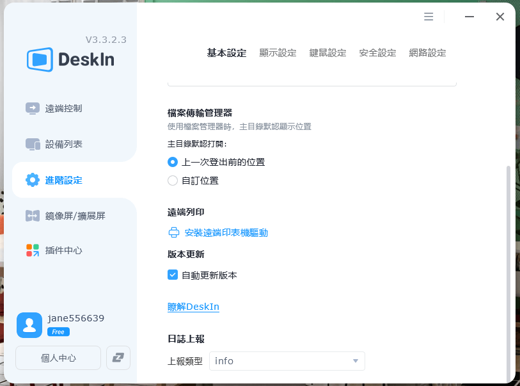Screen dimensions: 520x386
Task: Switch to the 顯示設定 tab
Action: click(x=278, y=52)
